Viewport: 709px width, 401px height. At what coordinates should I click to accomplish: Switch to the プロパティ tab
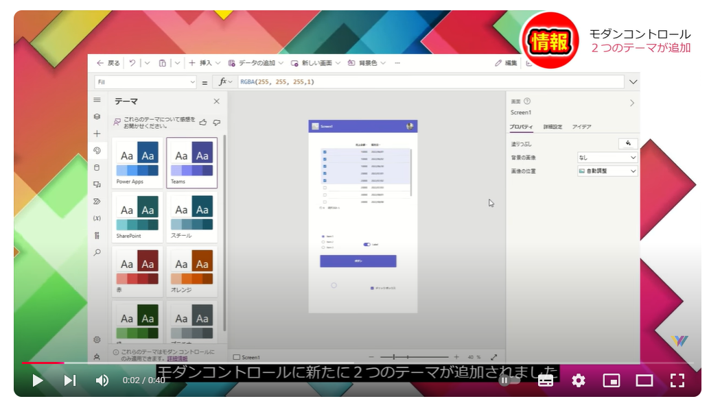click(x=522, y=127)
